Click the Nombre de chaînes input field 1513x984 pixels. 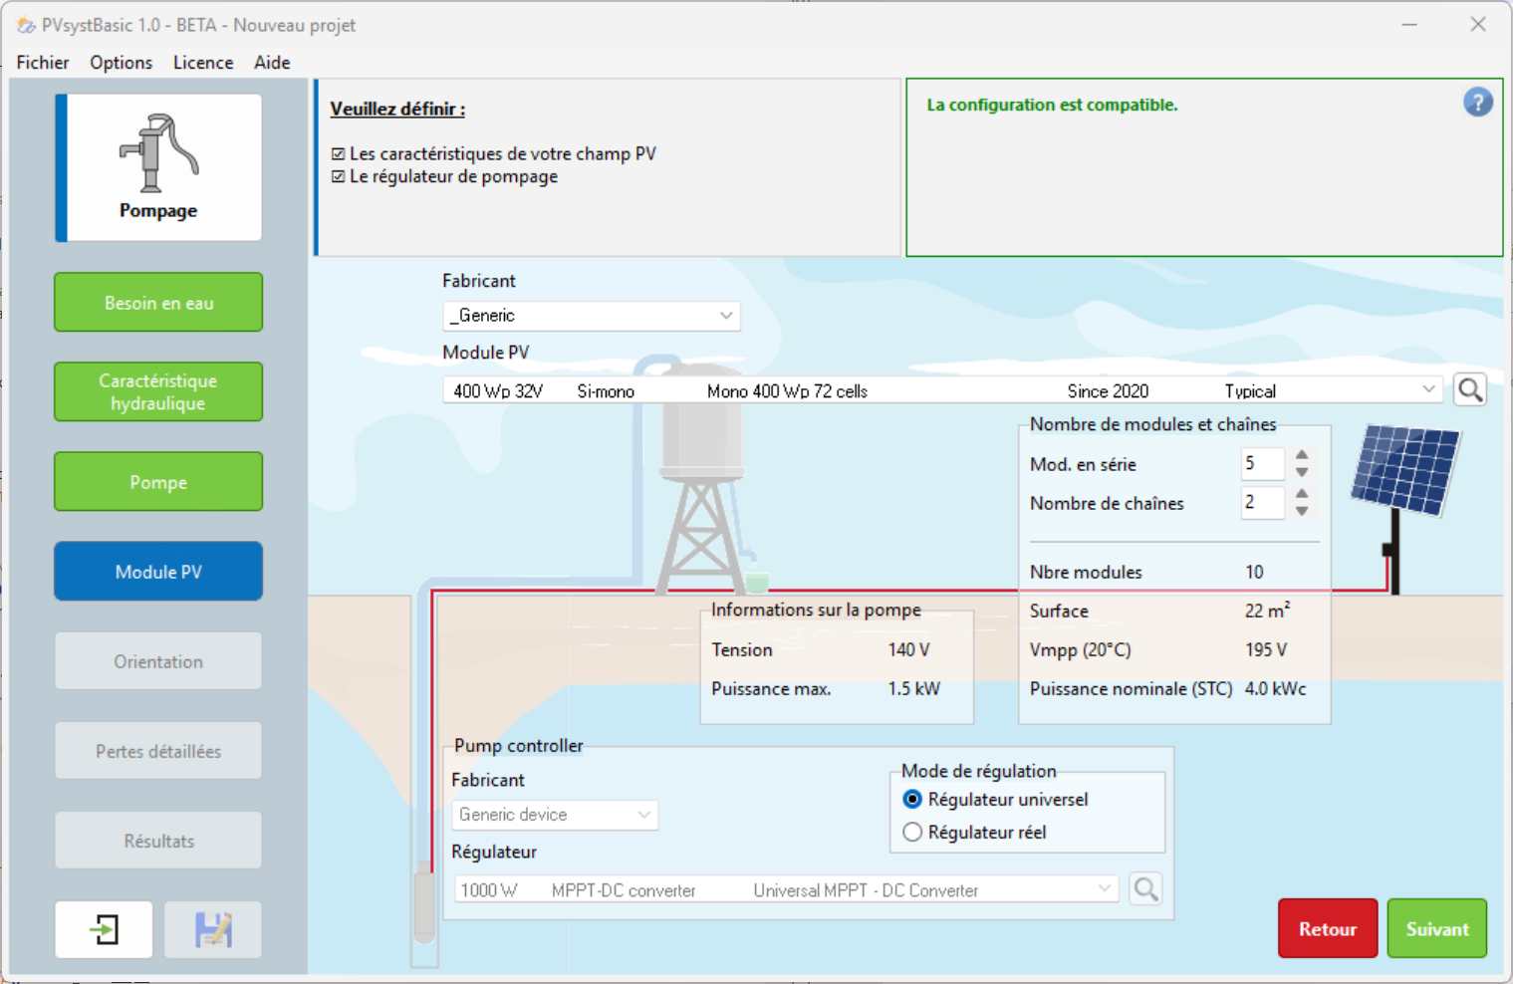1263,502
